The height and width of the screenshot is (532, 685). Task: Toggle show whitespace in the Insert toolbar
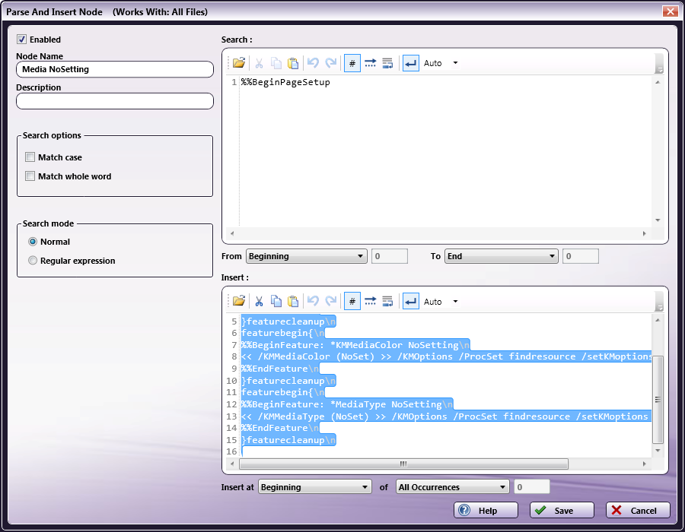click(370, 301)
